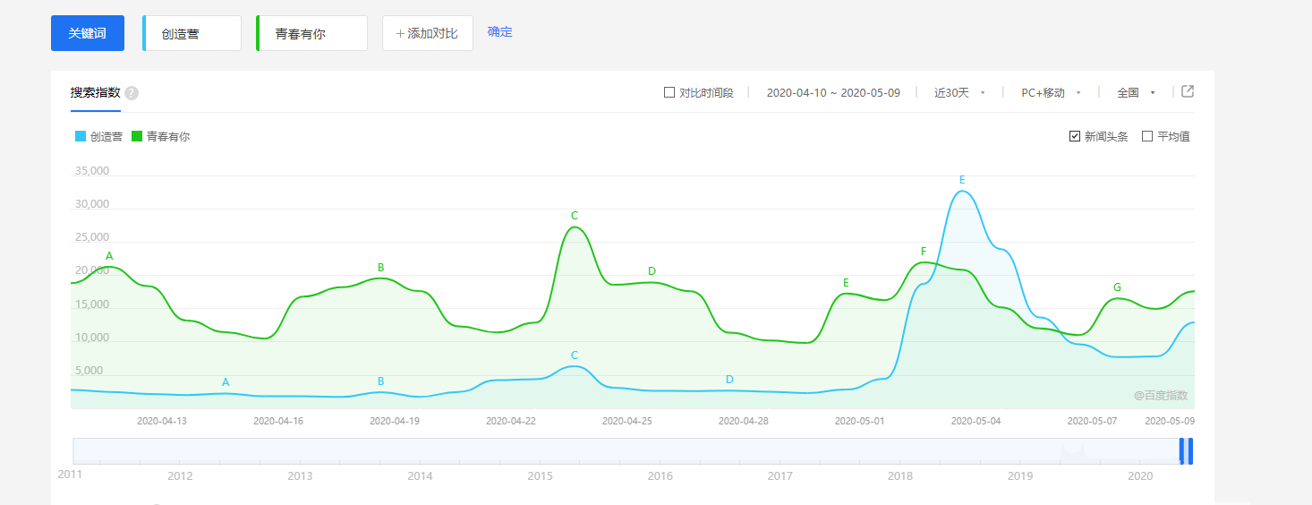The image size is (1312, 505).
Task: Switch to the 搜索指数 tab
Action: (95, 92)
